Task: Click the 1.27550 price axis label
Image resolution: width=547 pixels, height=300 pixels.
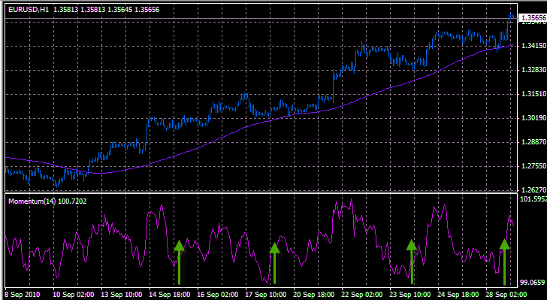Action: [x=533, y=166]
